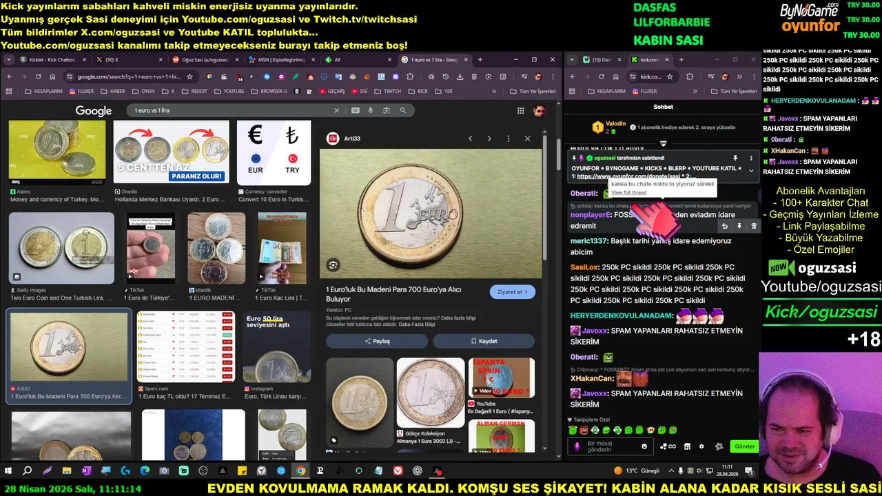Close the image preview panel
The width and height of the screenshot is (882, 496).
click(x=527, y=138)
